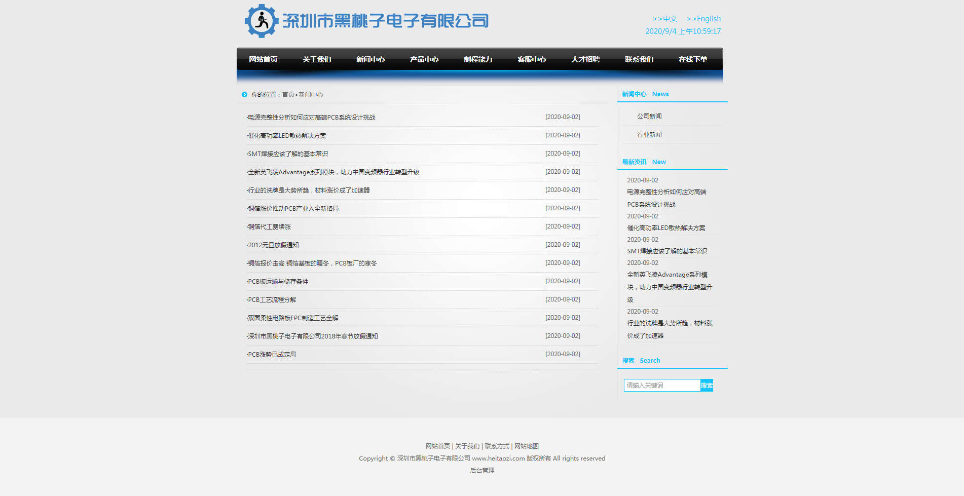Open article PCB涨势已成定局

(272, 355)
